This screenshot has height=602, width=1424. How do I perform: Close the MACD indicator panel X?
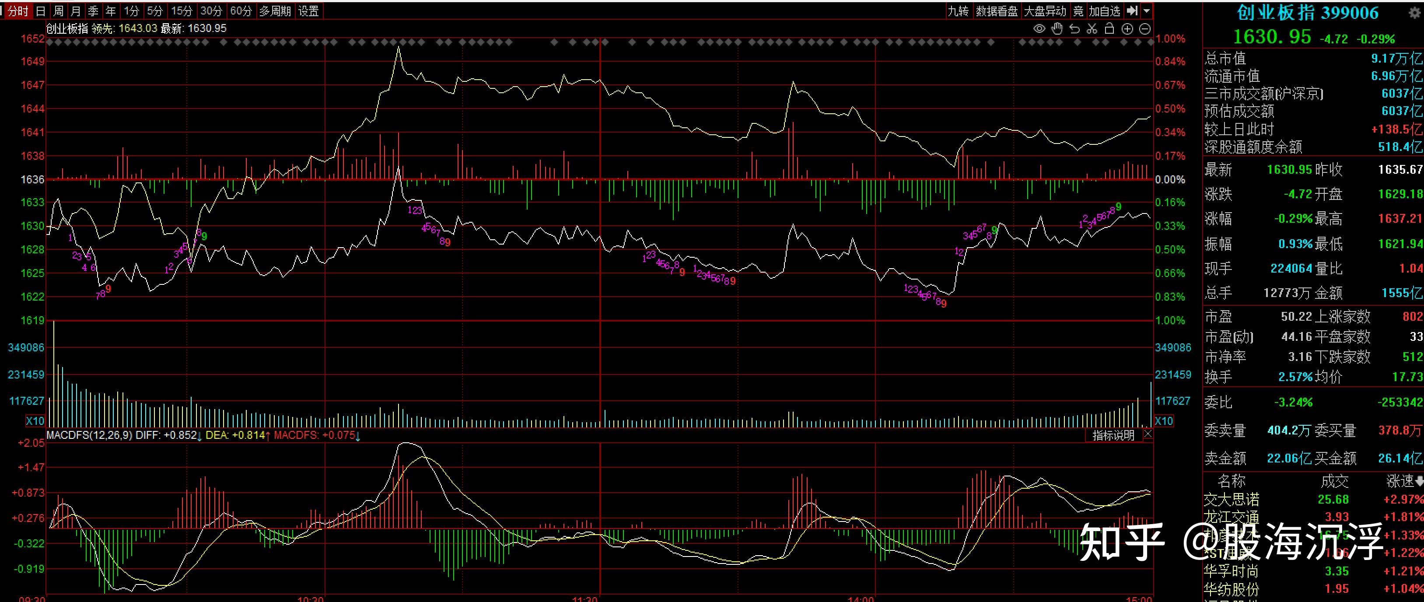coord(1148,435)
